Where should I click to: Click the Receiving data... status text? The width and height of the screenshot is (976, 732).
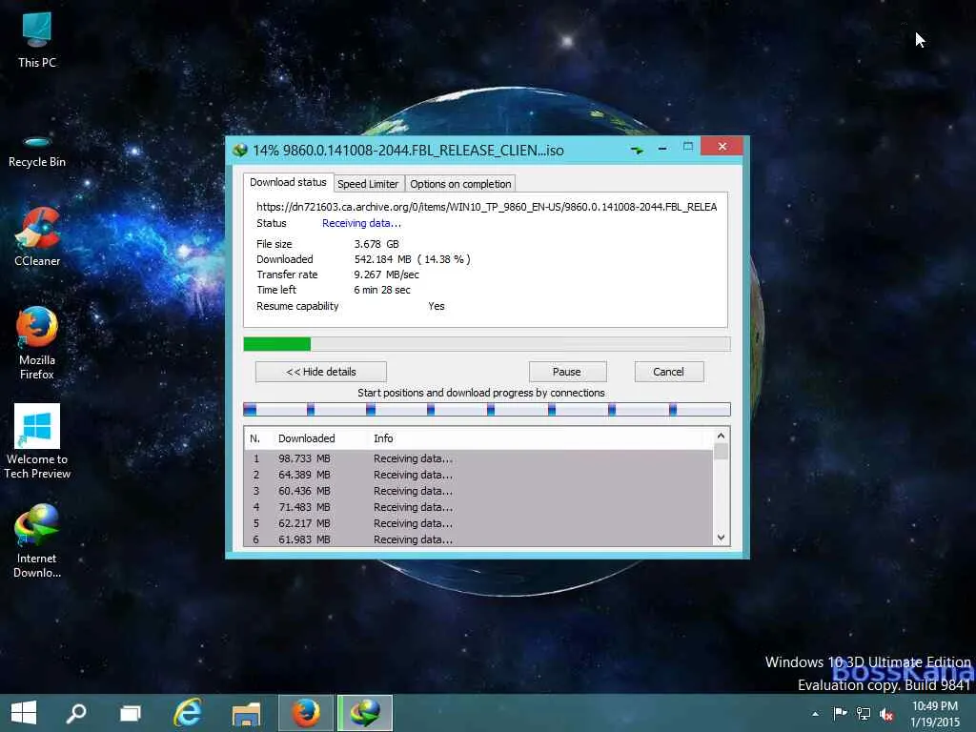(361, 223)
